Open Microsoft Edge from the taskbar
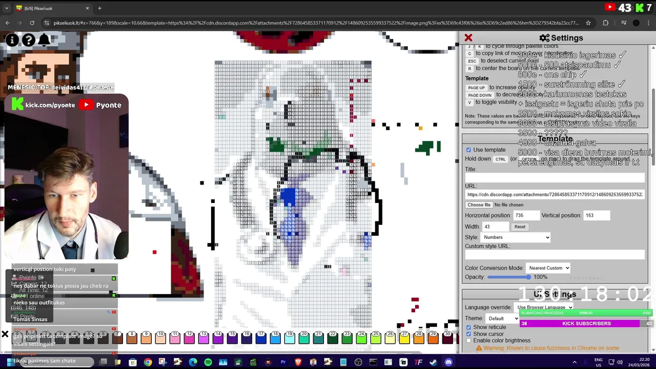The height and width of the screenshot is (369, 656). tap(193, 362)
